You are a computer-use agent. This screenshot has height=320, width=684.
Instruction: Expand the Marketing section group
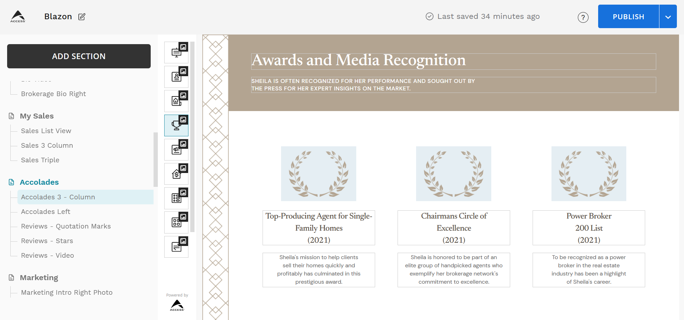pos(39,278)
